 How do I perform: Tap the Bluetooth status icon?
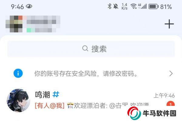109,6
